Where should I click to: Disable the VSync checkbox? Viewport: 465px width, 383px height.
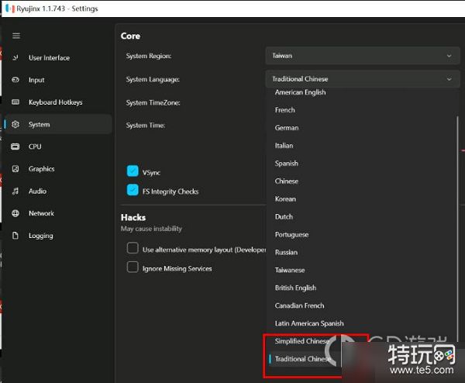[x=133, y=172]
